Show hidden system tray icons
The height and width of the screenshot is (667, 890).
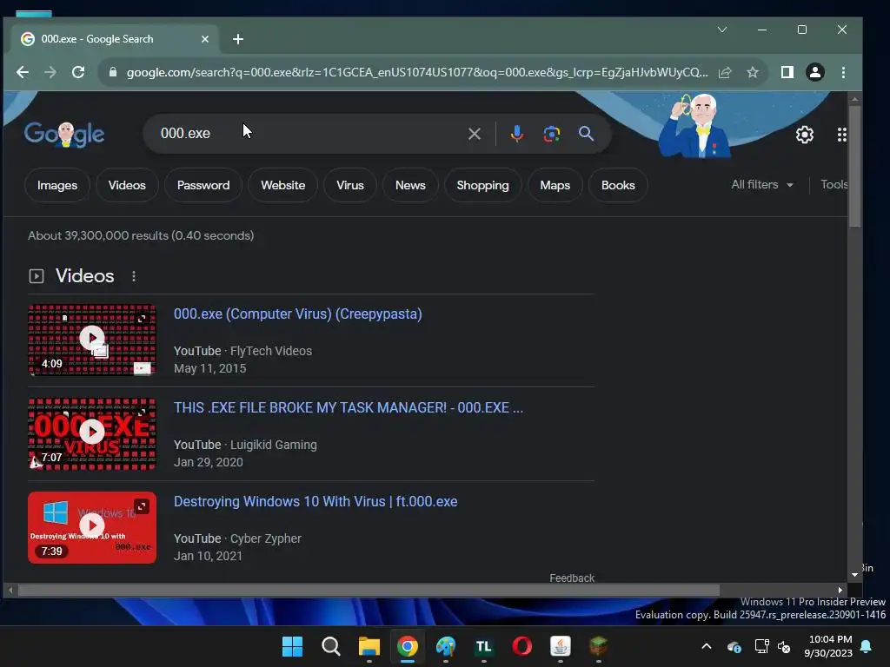point(707,646)
